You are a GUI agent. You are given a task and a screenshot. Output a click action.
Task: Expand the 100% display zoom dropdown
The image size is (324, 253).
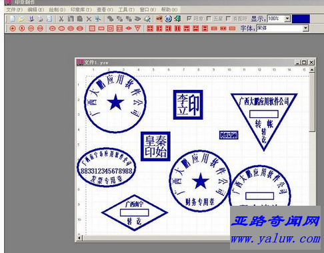click(287, 19)
